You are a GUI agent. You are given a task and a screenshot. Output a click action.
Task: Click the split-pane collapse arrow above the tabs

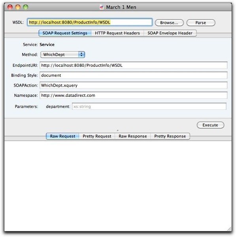(118, 130)
